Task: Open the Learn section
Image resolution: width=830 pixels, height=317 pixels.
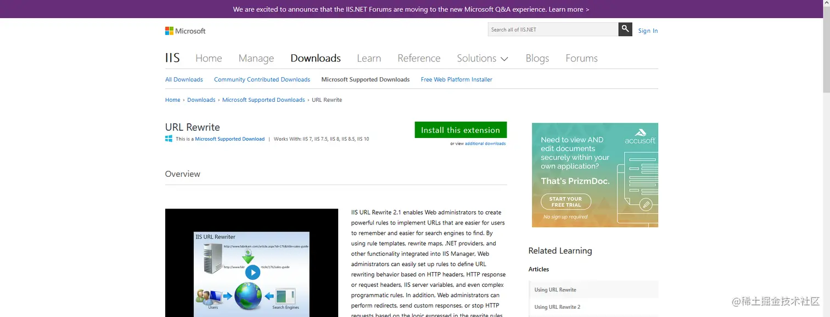Action: 369,58
